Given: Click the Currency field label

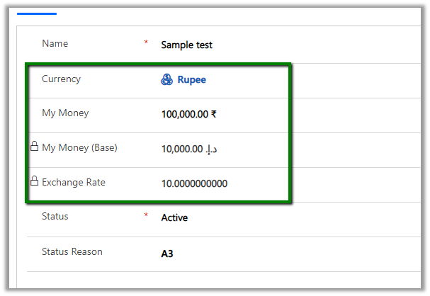Looking at the screenshot, I should click(62, 79).
